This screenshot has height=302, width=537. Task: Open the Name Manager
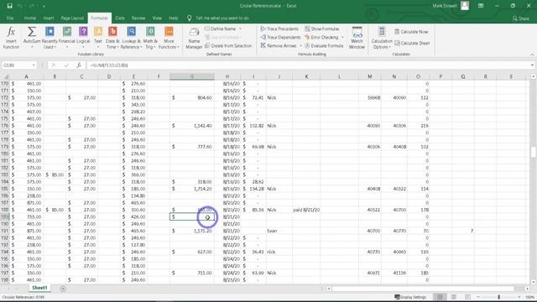[194, 38]
